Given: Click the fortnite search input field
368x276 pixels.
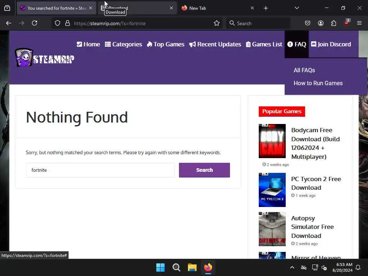Looking at the screenshot, I should tap(100, 170).
